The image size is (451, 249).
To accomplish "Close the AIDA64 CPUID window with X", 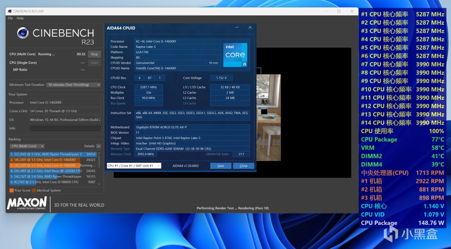I will click(250, 27).
